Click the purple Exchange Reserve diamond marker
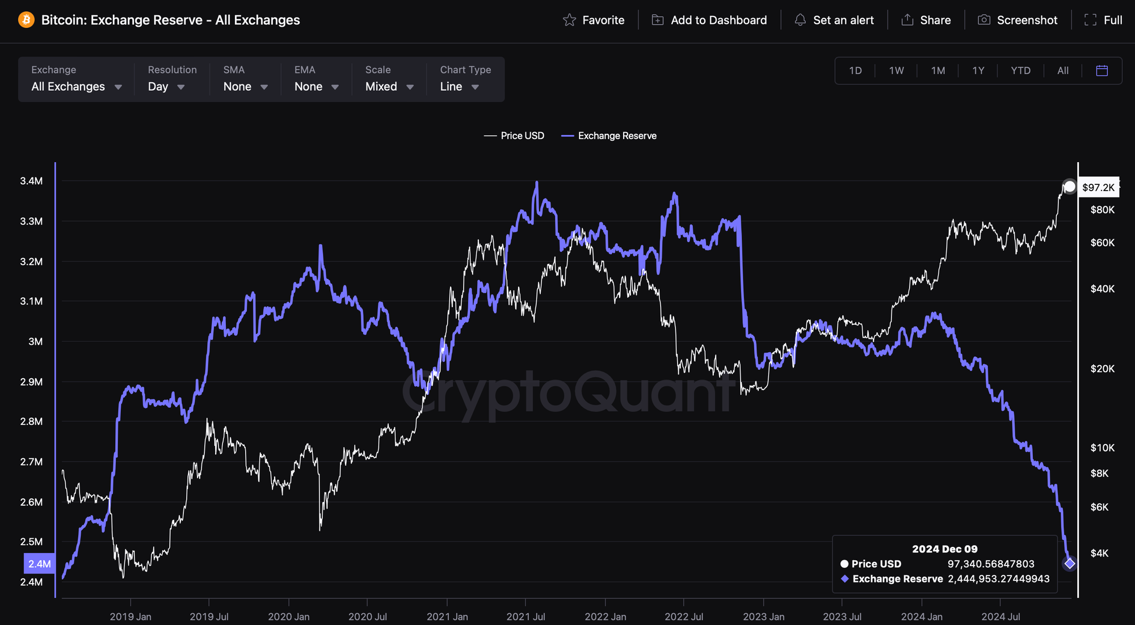1135x625 pixels. point(1069,563)
